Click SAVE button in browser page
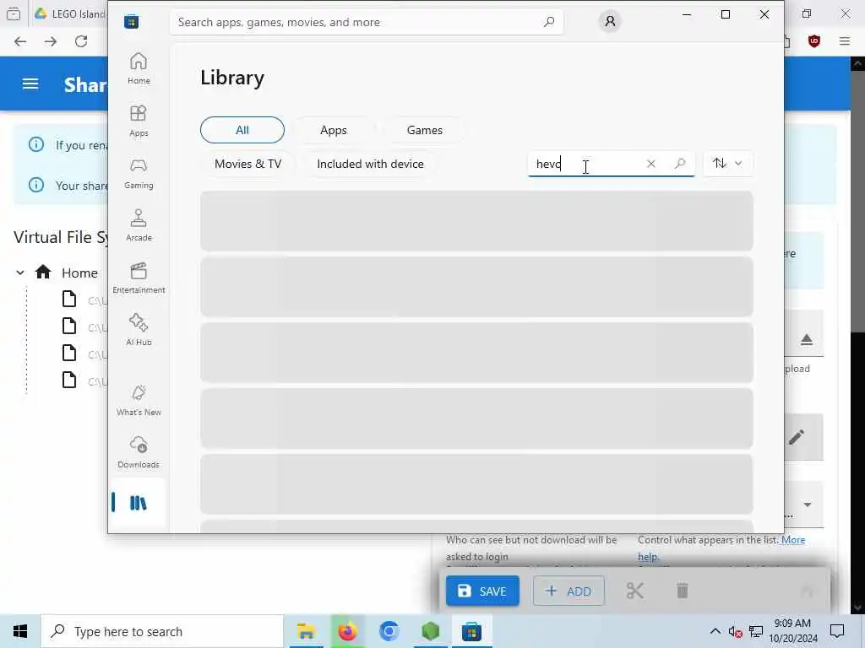 point(482,591)
